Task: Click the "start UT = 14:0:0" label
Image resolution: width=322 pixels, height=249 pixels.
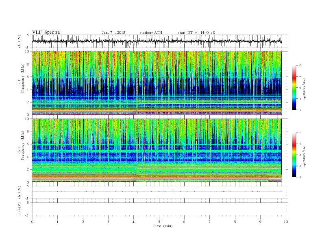Action: (x=196, y=33)
